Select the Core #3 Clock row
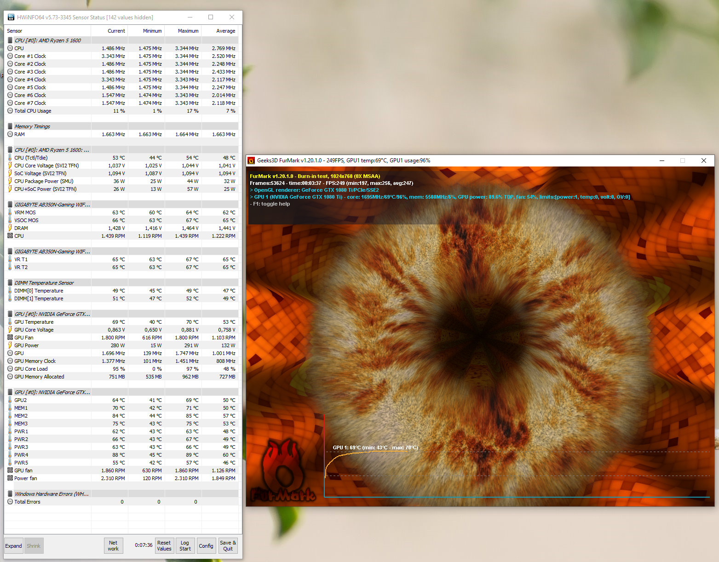This screenshot has height=562, width=719. pos(121,72)
